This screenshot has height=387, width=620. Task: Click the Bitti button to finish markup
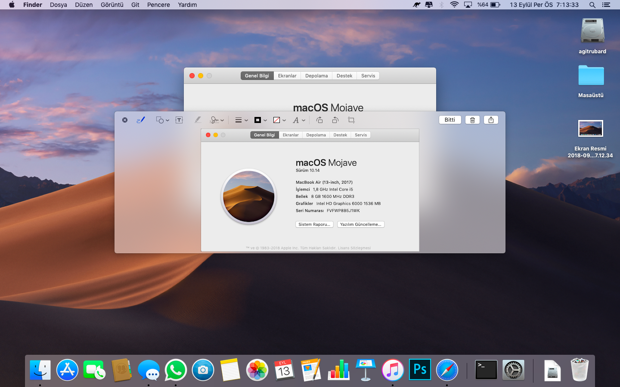coord(450,120)
